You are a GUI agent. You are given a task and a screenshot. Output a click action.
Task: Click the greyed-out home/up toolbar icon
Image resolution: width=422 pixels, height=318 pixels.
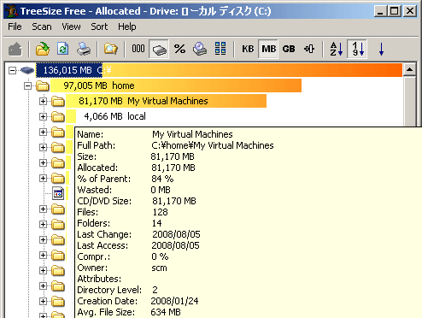(x=15, y=49)
